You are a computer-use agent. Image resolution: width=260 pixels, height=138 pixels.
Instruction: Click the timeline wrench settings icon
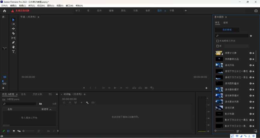click(x=87, y=103)
